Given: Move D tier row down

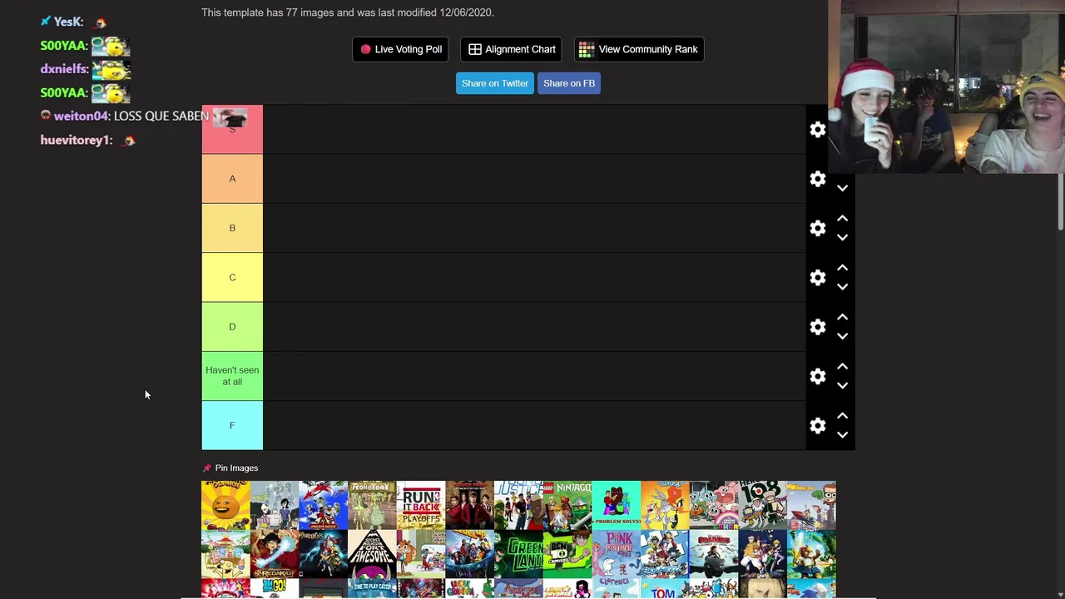Looking at the screenshot, I should (x=842, y=336).
